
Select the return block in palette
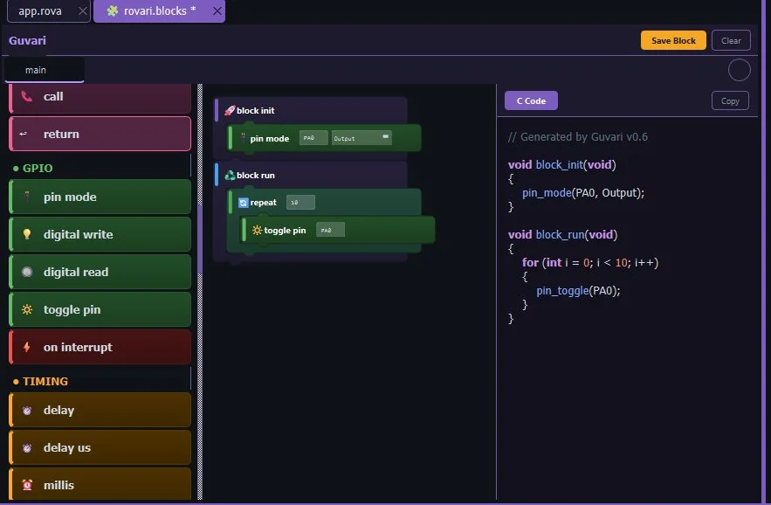[x=100, y=134]
